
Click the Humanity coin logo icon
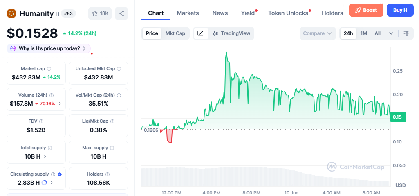pos(11,13)
